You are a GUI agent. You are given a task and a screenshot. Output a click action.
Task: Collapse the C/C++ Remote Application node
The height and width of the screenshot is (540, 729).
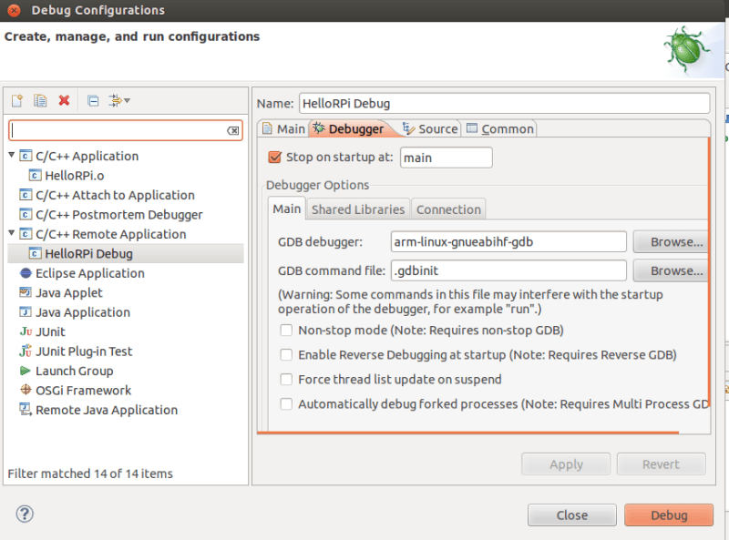[12, 234]
